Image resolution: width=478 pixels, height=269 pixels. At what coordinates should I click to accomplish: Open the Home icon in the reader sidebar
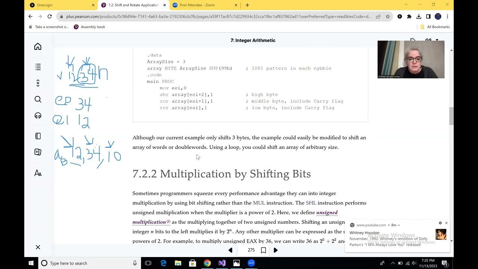pyautogui.click(x=38, y=46)
